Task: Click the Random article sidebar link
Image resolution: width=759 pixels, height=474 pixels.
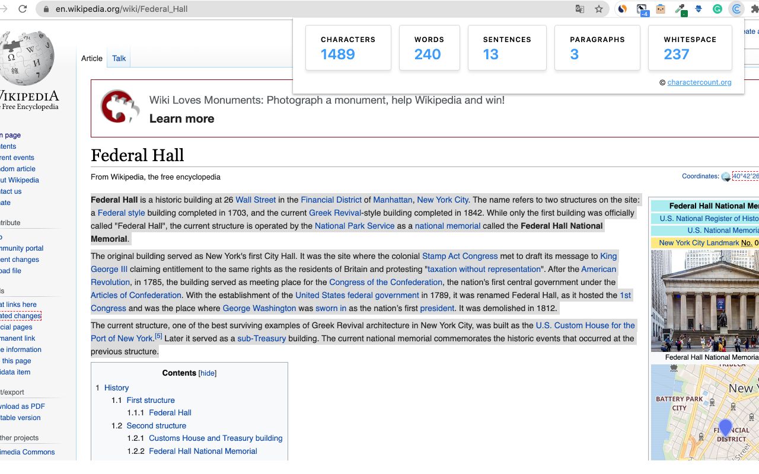Action: tap(18, 169)
